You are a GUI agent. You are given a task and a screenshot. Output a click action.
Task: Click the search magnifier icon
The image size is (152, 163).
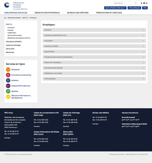tap(136, 3)
